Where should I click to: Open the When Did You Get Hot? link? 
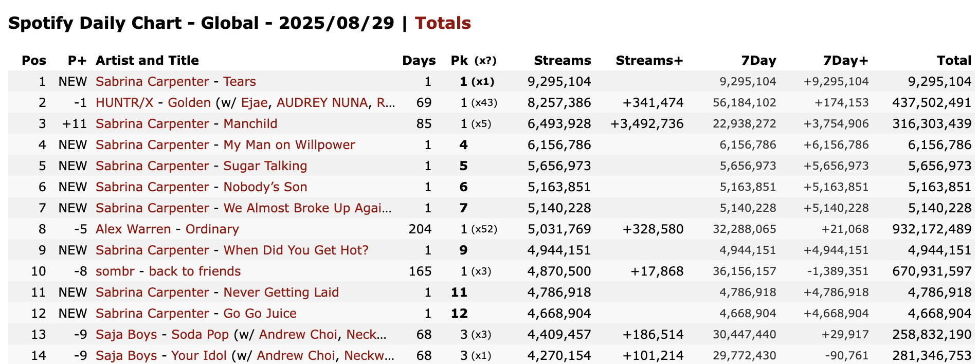click(x=296, y=250)
